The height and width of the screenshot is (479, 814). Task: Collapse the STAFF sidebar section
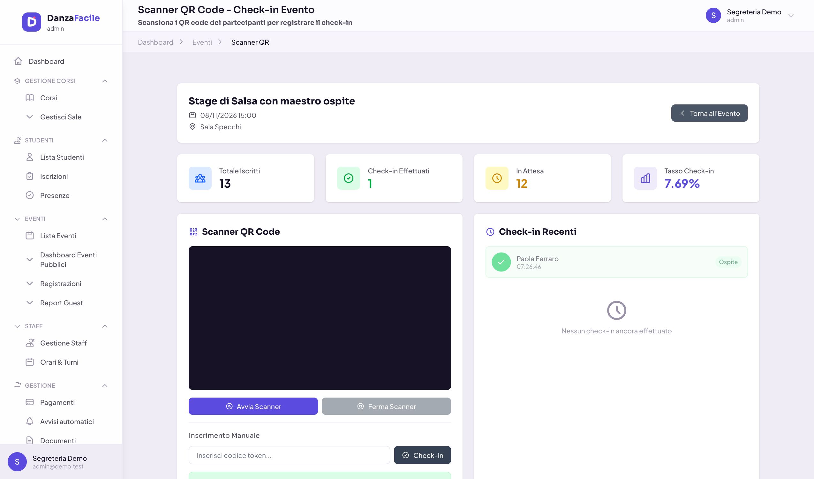[105, 326]
